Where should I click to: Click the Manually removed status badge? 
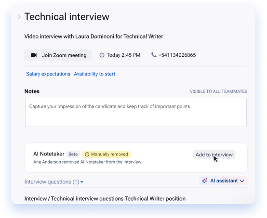(106, 154)
